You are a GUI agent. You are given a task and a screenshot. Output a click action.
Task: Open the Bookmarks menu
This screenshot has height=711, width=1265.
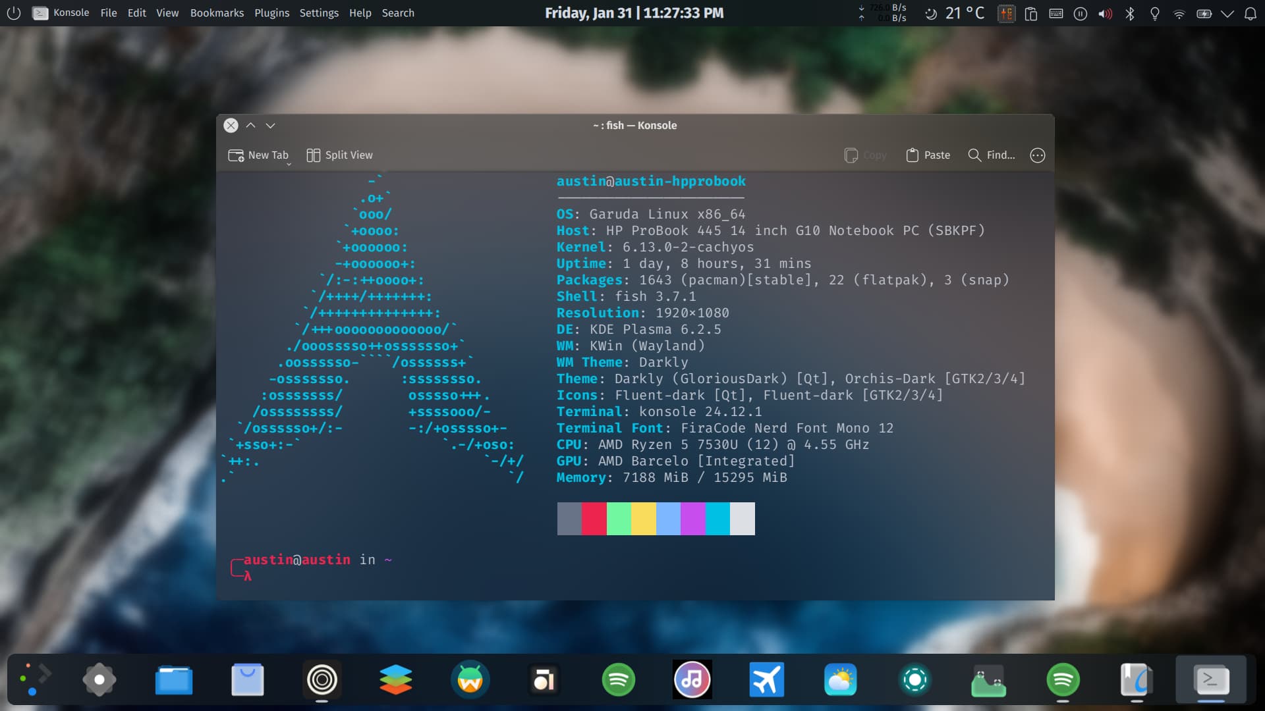click(217, 13)
